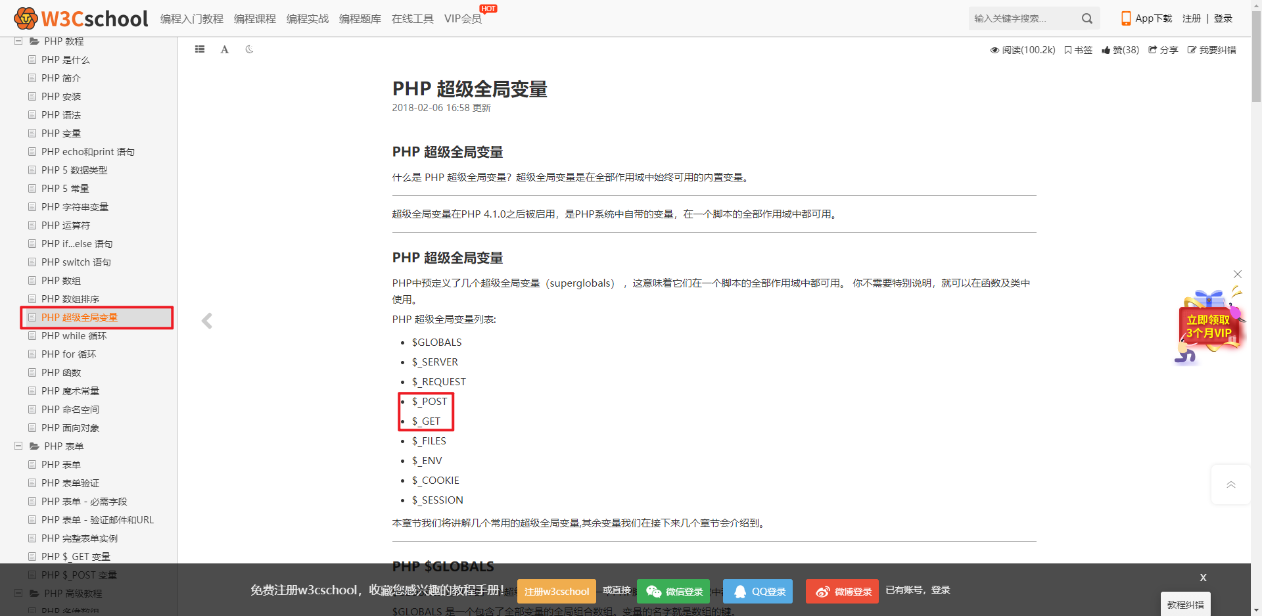
Task: Open PHP 是什么 chapter
Action: (x=66, y=60)
